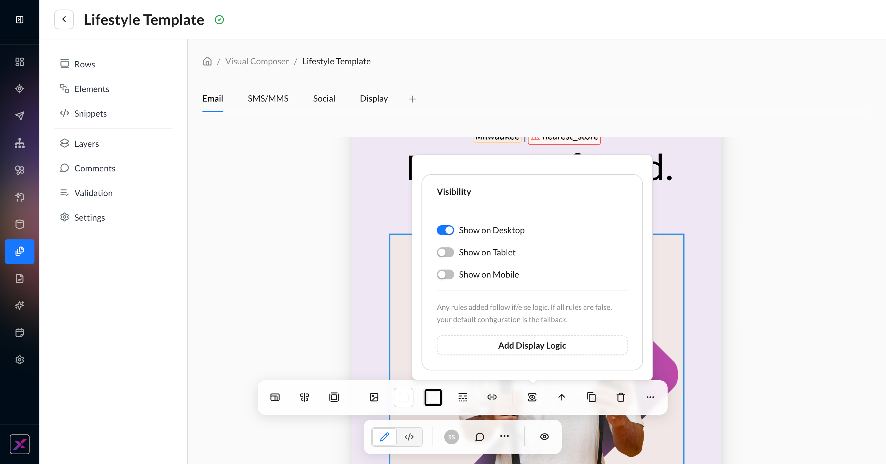This screenshot has height=464, width=886.
Task: Switch to pencil visual edit mode
Action: 385,437
